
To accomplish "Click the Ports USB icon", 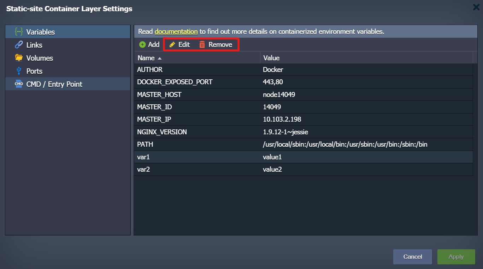I will 19,71.
